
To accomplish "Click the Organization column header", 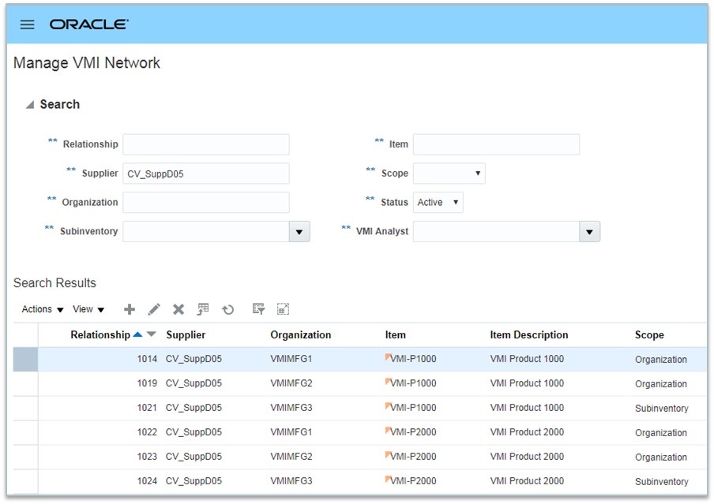I will [x=301, y=334].
